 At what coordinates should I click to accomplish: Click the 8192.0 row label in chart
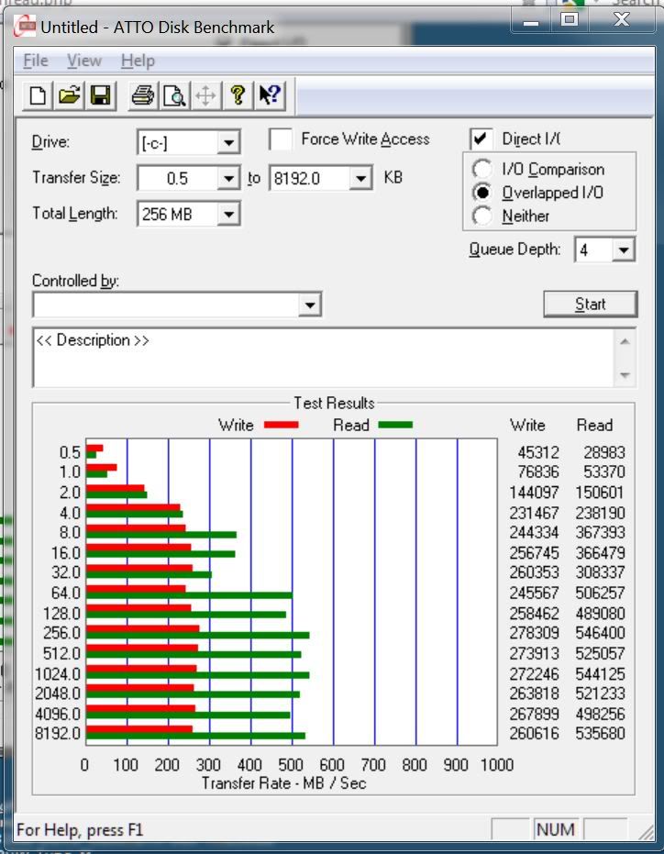pyautogui.click(x=58, y=733)
